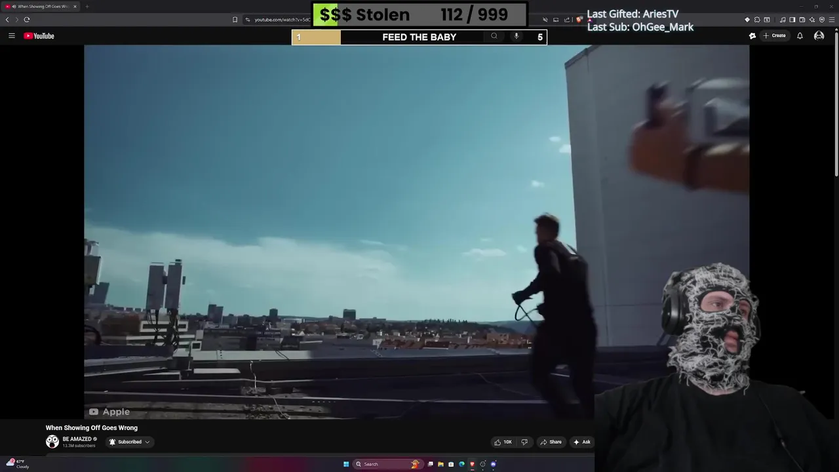Open the Subscribed notification dropdown
Viewport: 839px width, 472px height.
(x=129, y=442)
